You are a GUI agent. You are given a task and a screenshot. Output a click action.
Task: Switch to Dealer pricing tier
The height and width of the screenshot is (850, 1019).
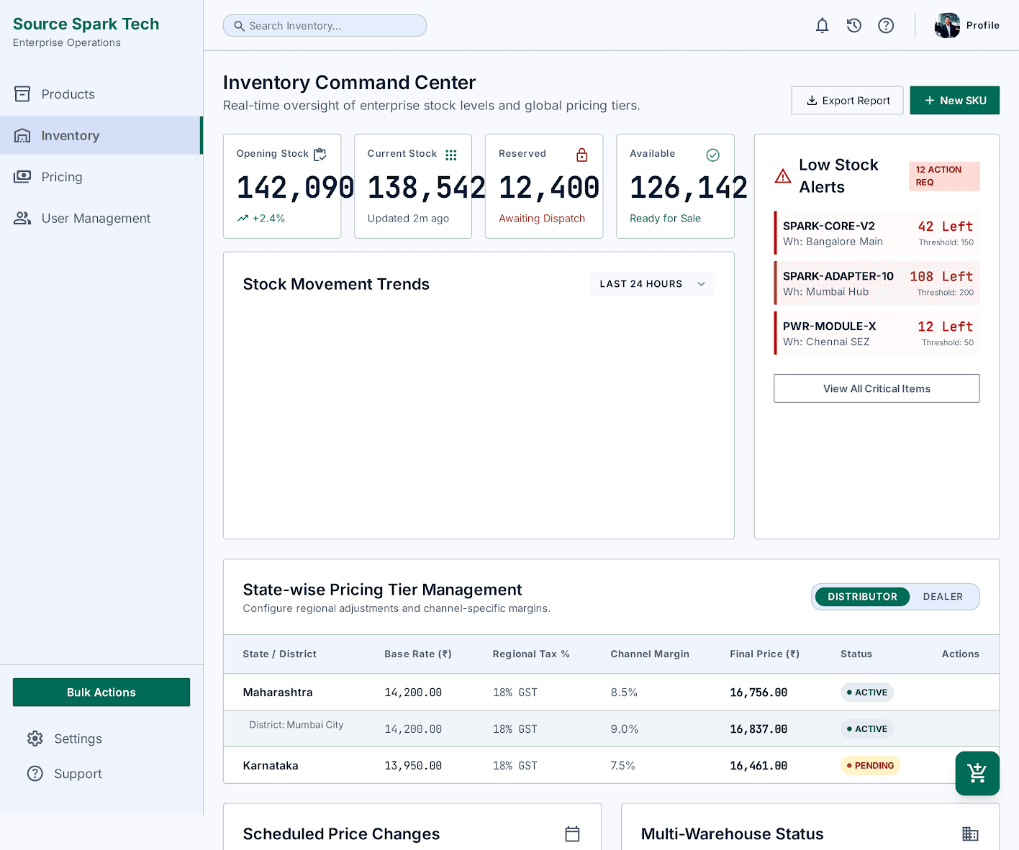[943, 597]
